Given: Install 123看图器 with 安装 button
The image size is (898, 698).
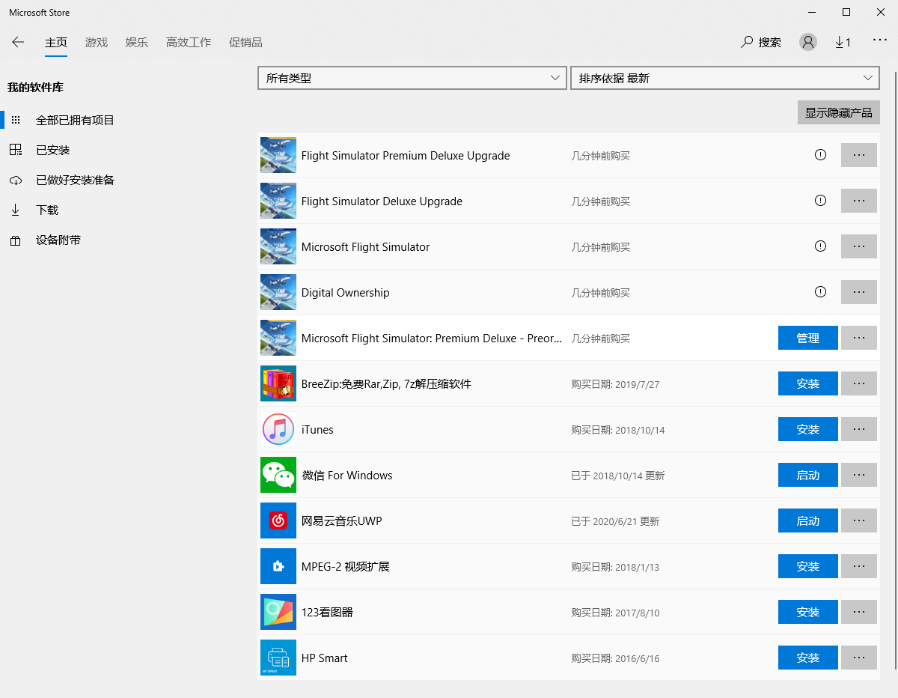Looking at the screenshot, I should (808, 612).
